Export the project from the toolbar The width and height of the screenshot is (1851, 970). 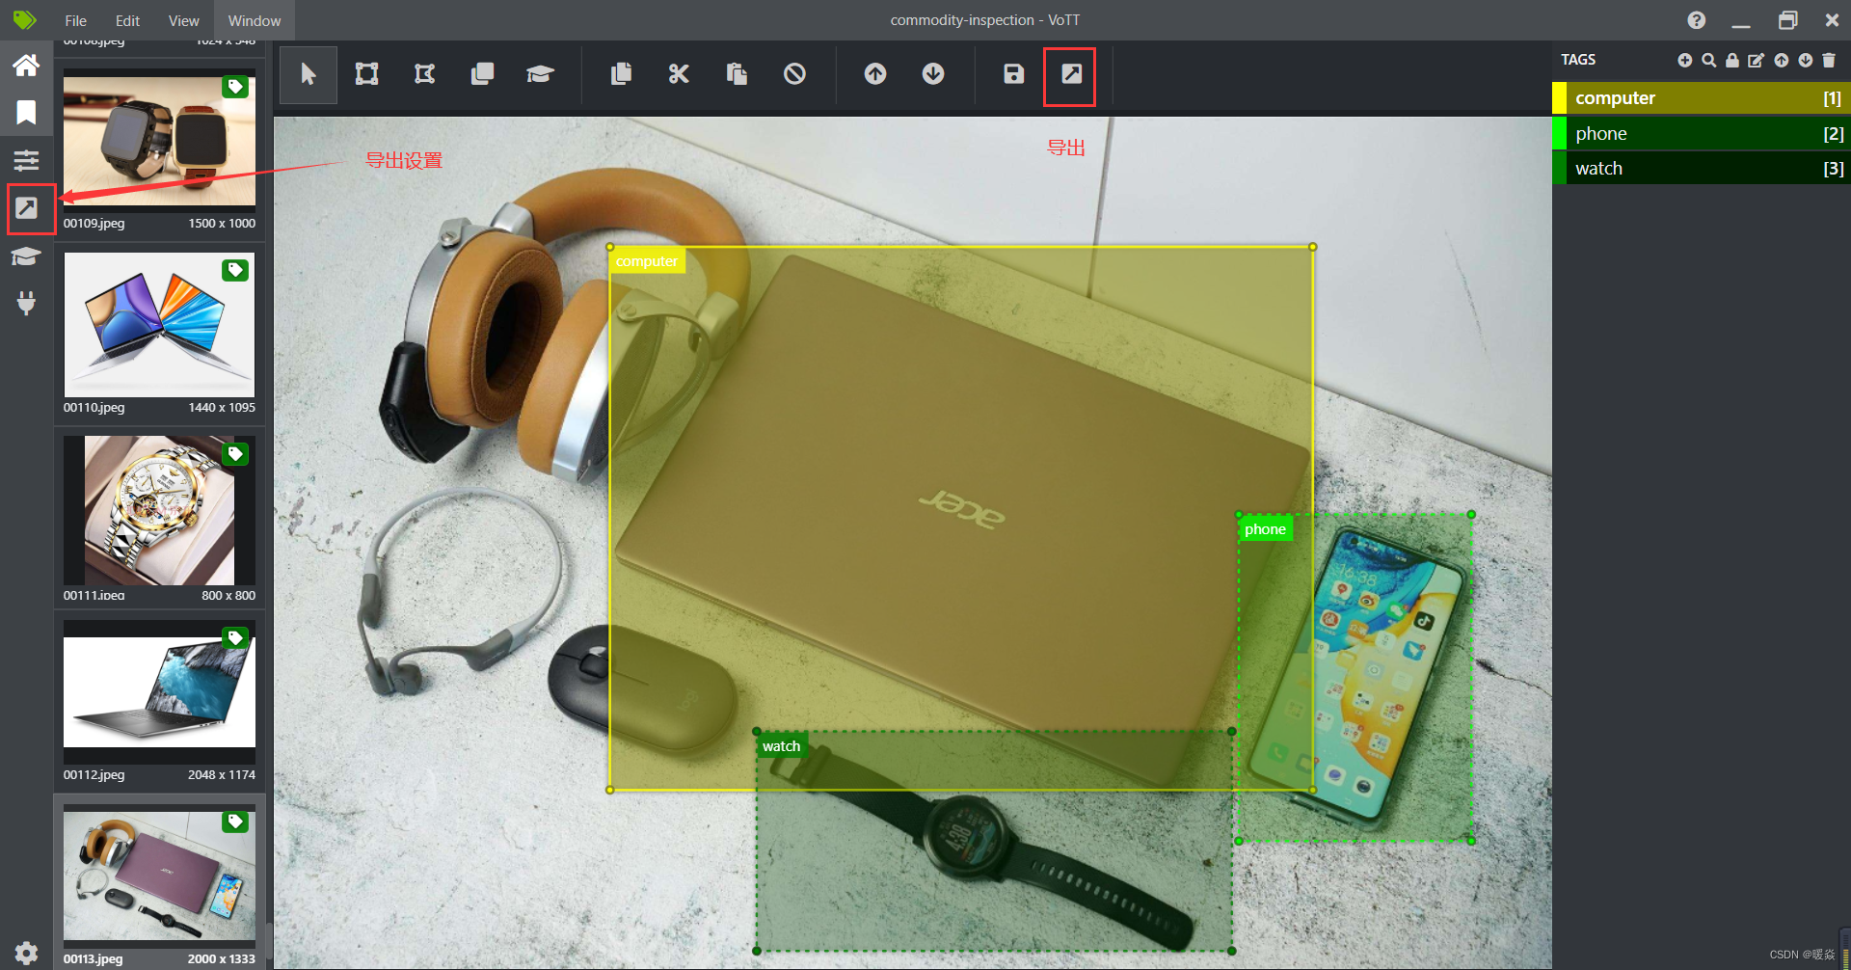[x=1072, y=74]
